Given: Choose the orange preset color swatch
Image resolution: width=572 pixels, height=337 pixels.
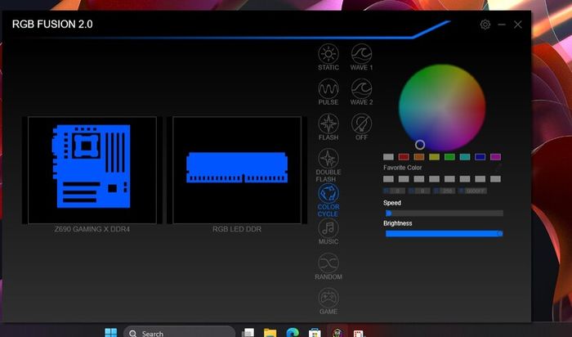Looking at the screenshot, I should pyautogui.click(x=418, y=157).
